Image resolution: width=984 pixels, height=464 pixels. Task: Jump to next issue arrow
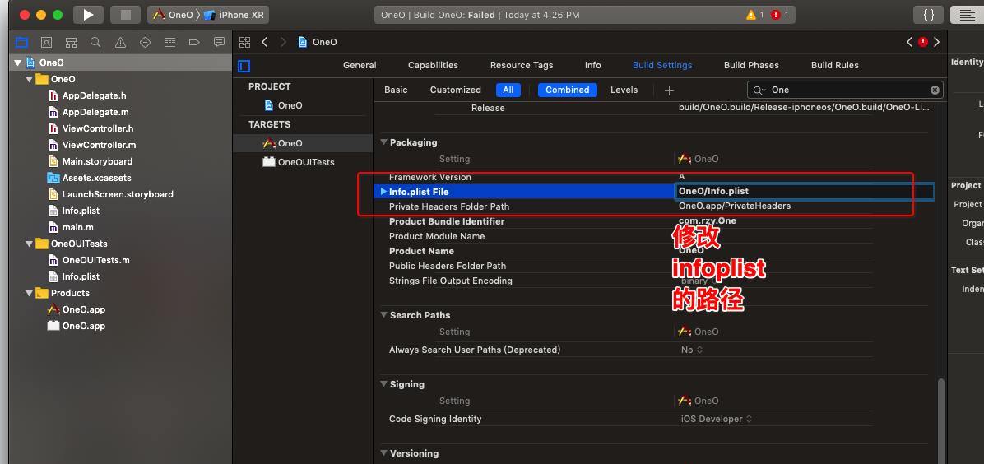(x=937, y=42)
